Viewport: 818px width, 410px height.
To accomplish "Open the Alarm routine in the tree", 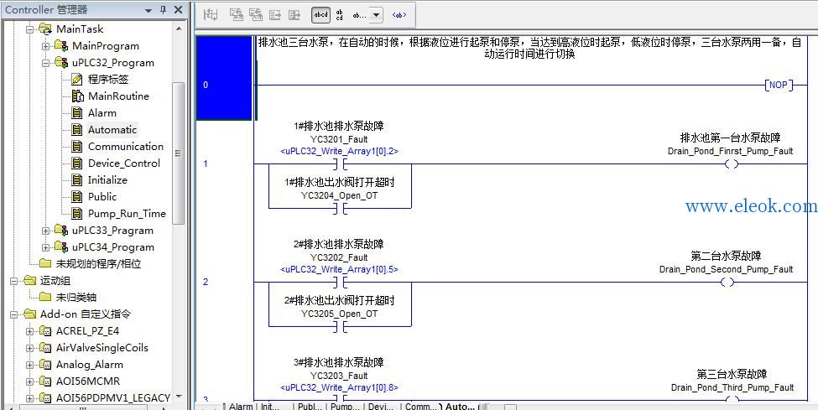I will (x=102, y=113).
